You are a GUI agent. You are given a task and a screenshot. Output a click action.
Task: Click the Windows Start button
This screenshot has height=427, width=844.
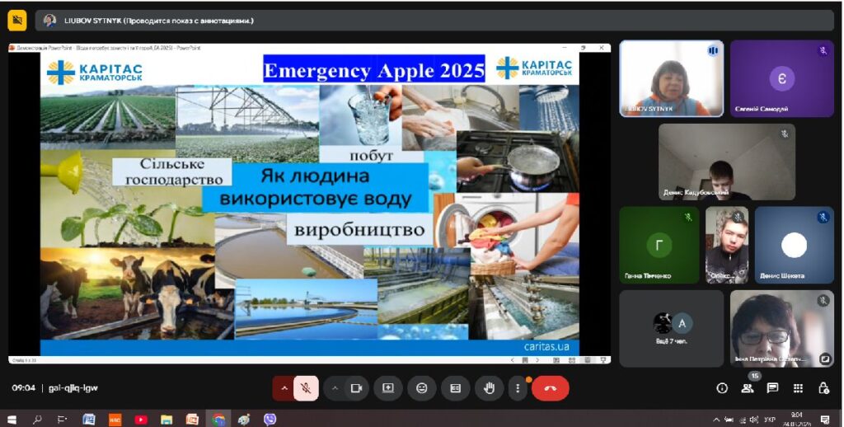[12, 420]
